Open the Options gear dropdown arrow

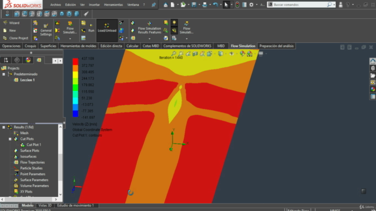click(257, 5)
